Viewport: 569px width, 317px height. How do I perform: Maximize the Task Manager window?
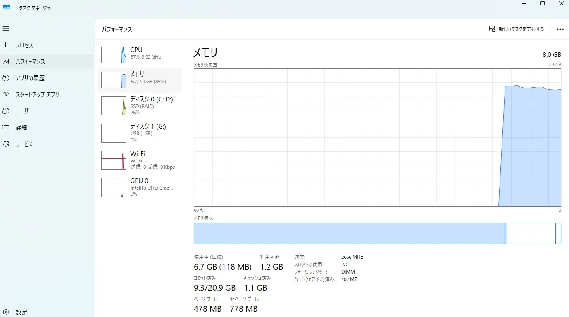tap(543, 3)
